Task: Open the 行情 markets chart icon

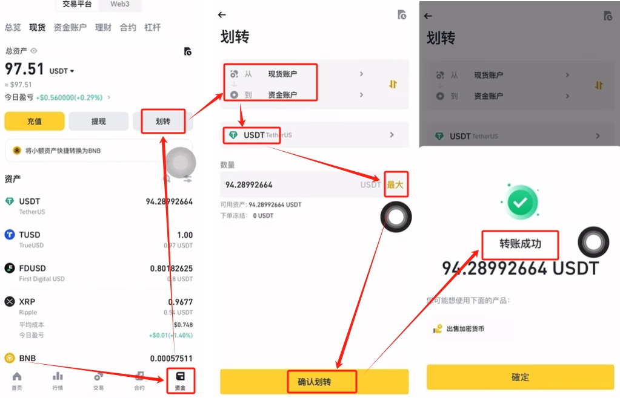Action: click(x=58, y=376)
